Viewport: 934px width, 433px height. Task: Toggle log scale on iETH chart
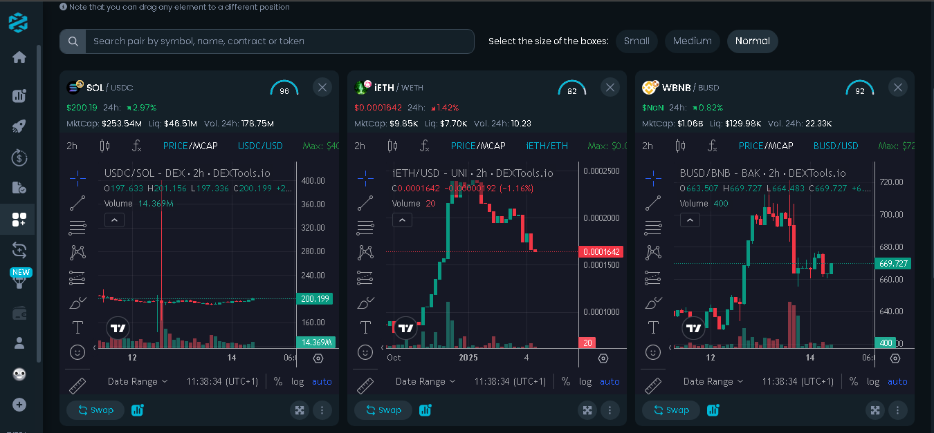click(585, 381)
